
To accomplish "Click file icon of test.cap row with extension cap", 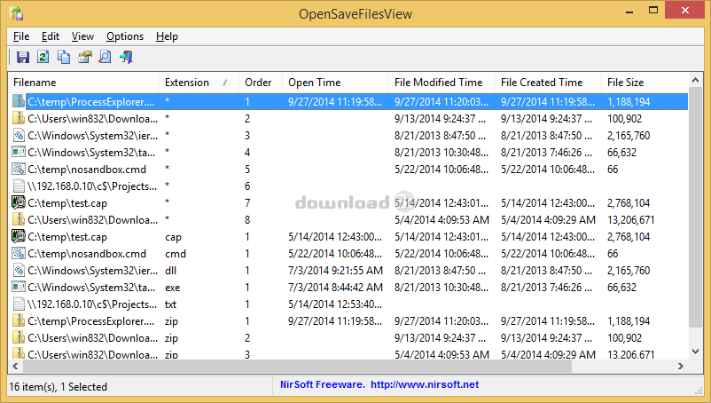I will (x=18, y=236).
